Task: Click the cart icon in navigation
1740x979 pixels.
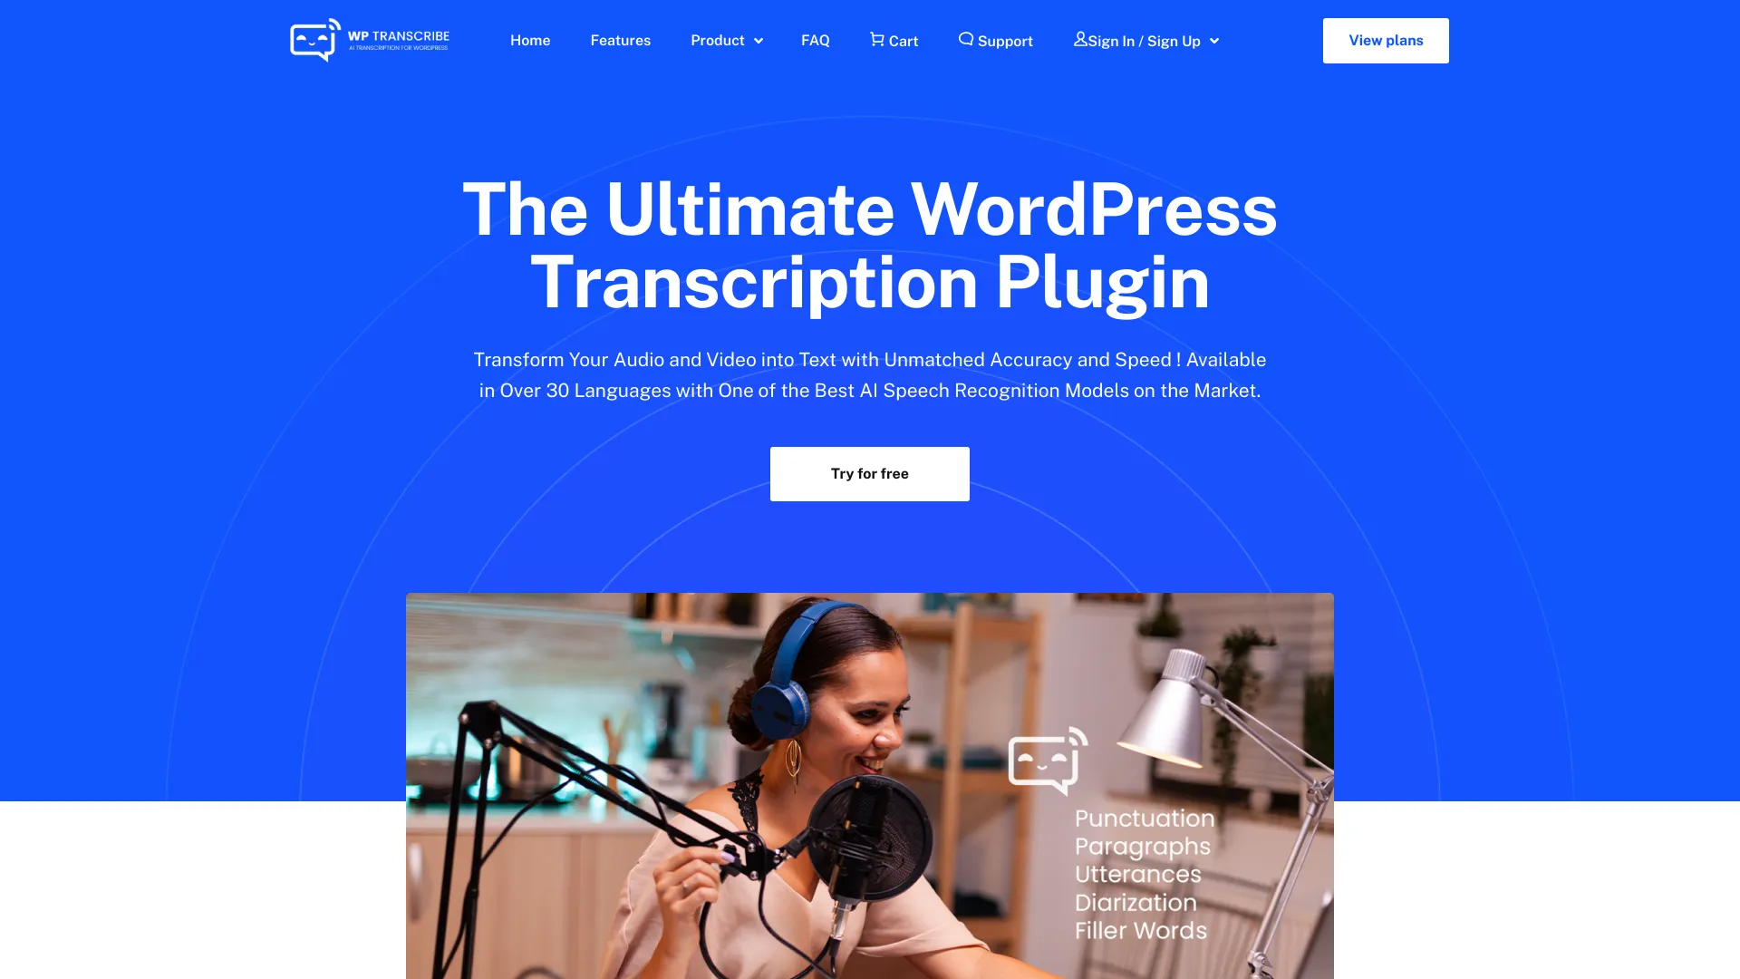Action: [877, 40]
